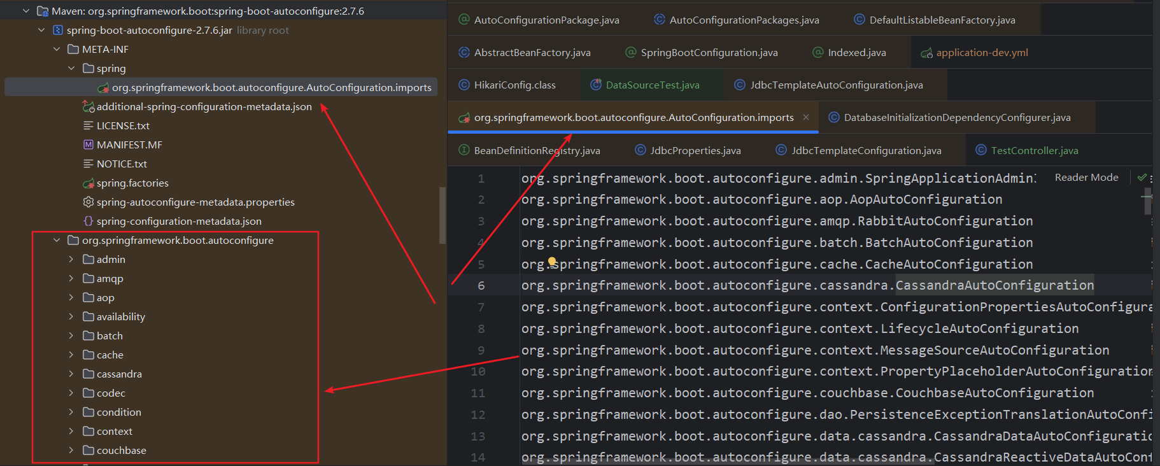The width and height of the screenshot is (1160, 466).
Task: Click the aop folder icon
Action: click(88, 297)
